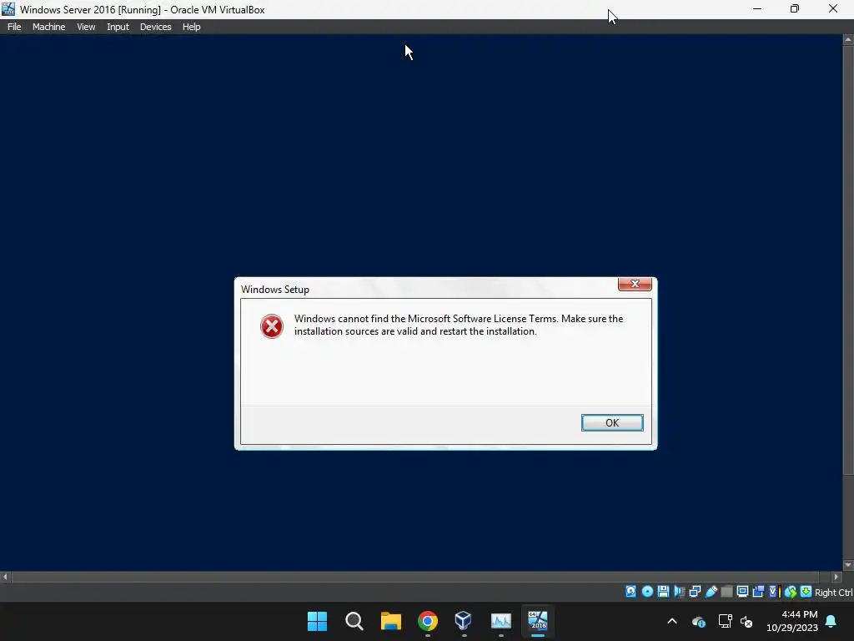Minimize the VirtualBox window

point(757,8)
